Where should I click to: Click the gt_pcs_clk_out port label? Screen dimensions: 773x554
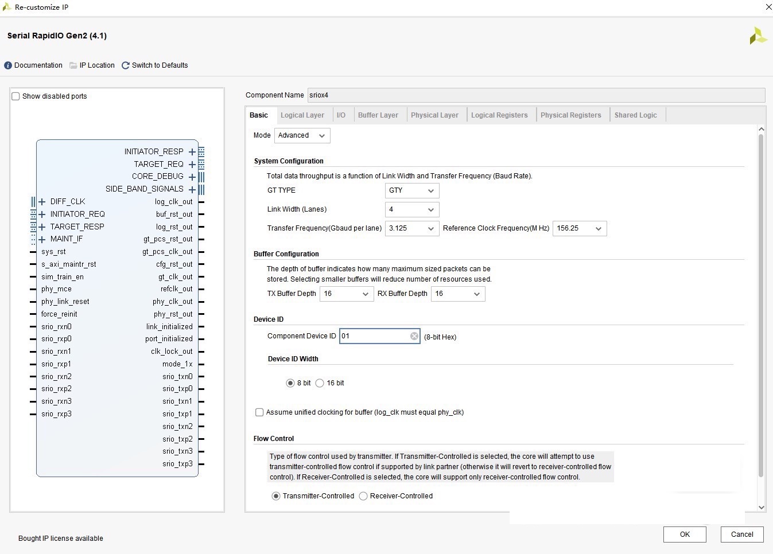tap(168, 252)
